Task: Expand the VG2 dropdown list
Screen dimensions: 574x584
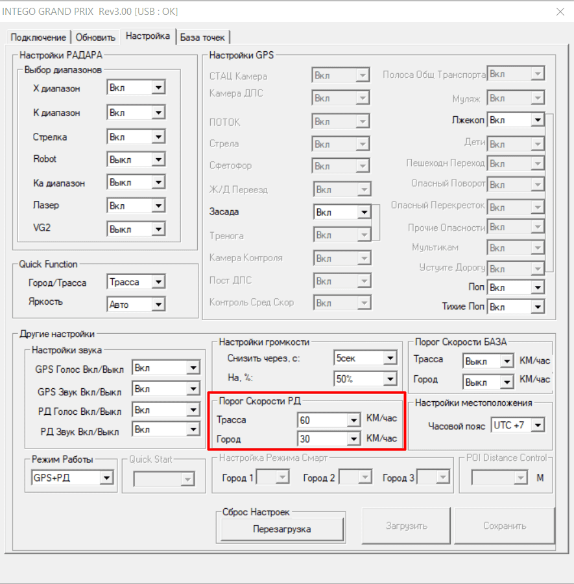Action: click(158, 229)
